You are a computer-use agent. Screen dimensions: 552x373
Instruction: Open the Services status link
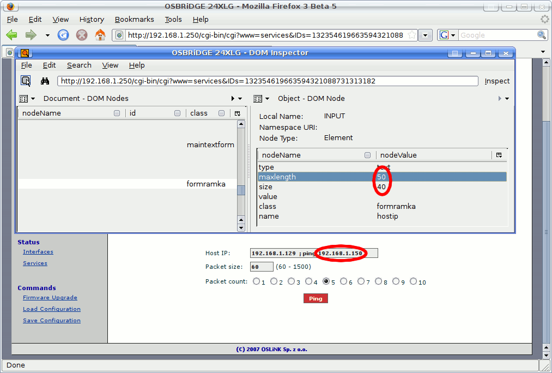(x=35, y=263)
